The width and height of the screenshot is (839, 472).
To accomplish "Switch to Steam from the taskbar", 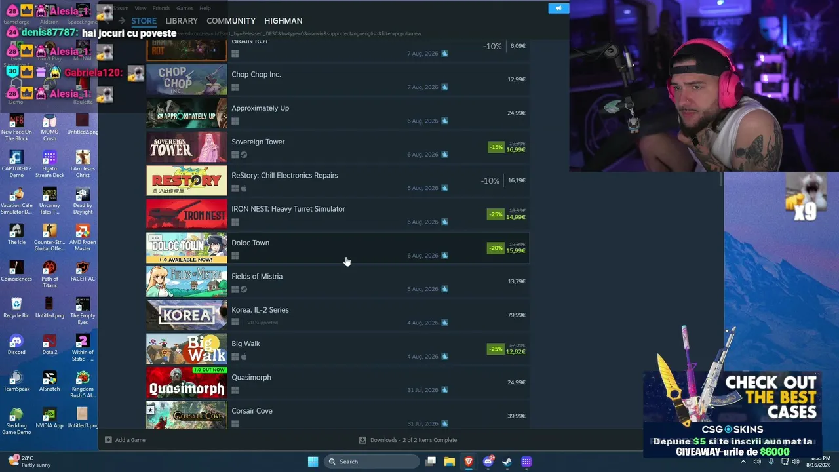I will [507, 462].
